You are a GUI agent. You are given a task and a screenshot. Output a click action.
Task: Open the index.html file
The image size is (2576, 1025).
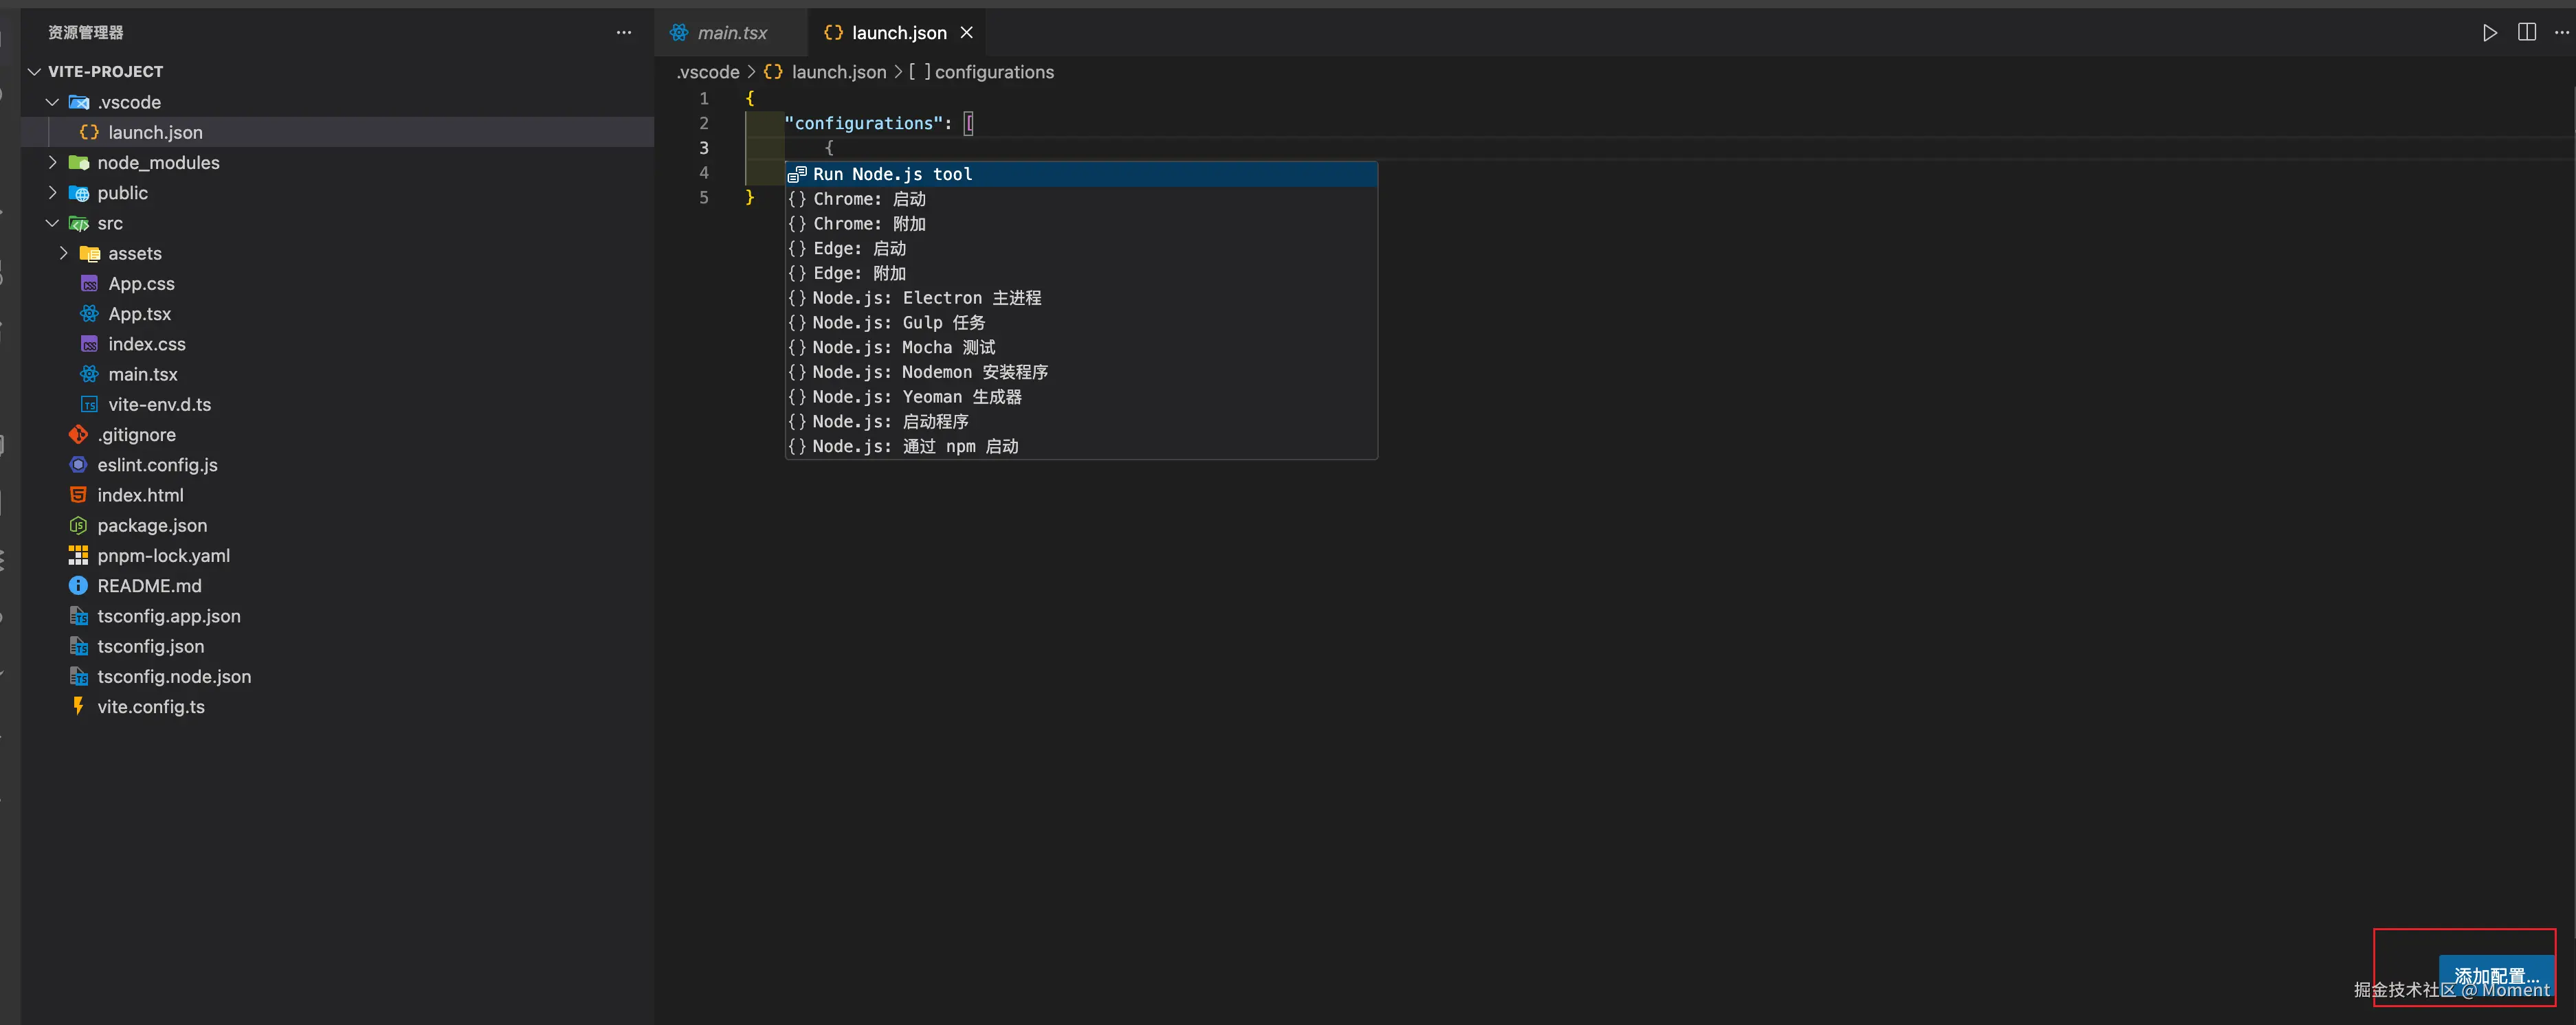tap(140, 495)
